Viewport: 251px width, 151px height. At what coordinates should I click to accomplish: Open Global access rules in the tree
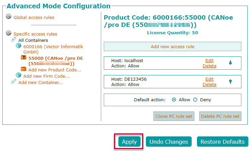[x=34, y=17]
